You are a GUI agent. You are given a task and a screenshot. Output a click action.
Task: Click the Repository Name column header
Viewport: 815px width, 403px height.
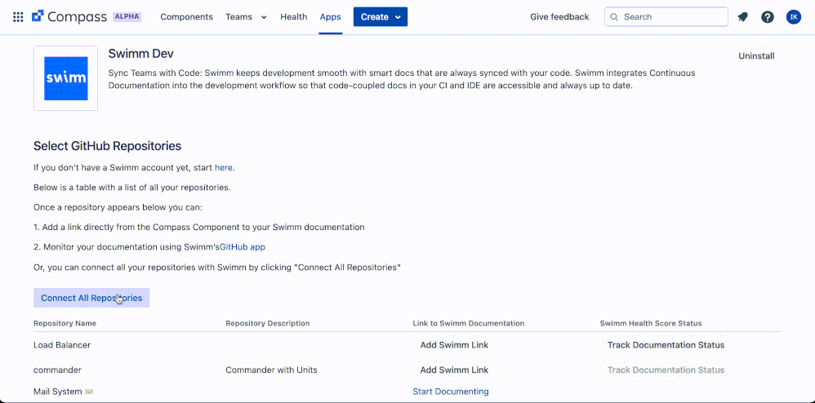(x=65, y=323)
